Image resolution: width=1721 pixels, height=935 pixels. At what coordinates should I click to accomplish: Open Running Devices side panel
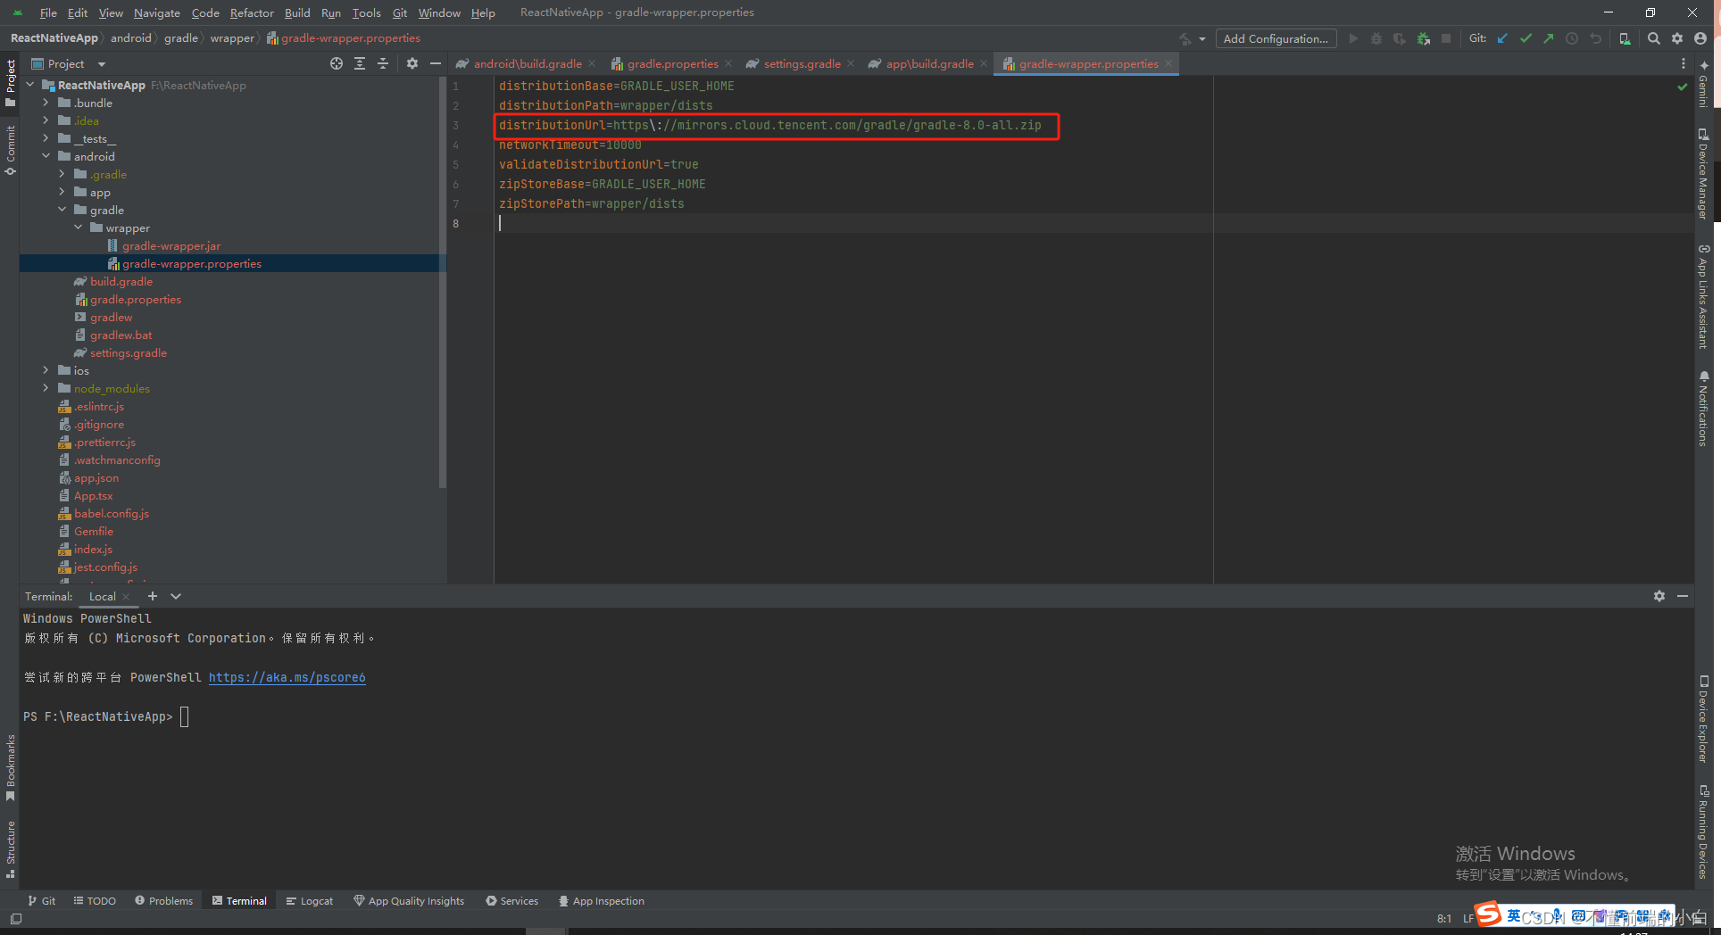pyautogui.click(x=1704, y=832)
